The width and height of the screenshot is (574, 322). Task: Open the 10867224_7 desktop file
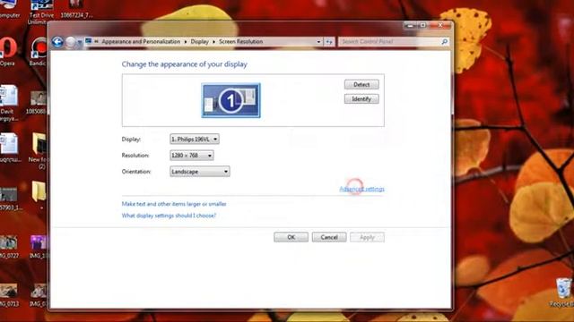click(76, 9)
